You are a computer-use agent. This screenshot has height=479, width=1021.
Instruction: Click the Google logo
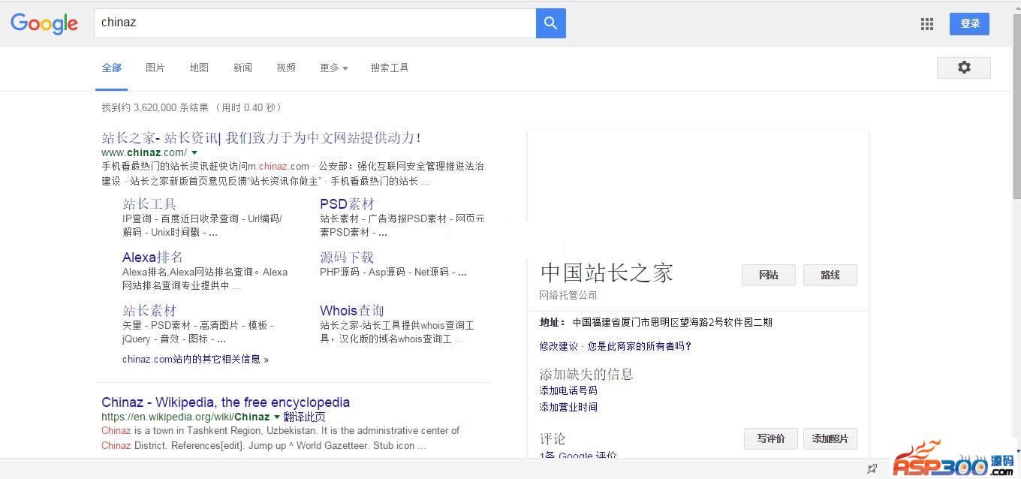click(44, 23)
